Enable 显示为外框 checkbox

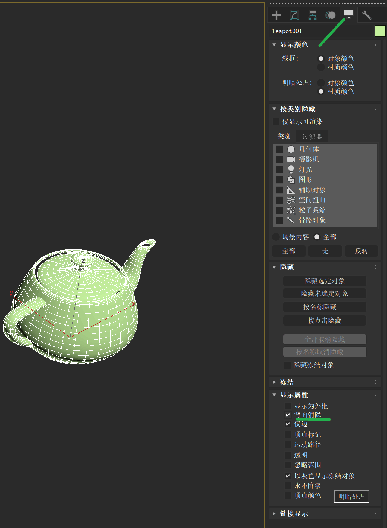click(288, 406)
